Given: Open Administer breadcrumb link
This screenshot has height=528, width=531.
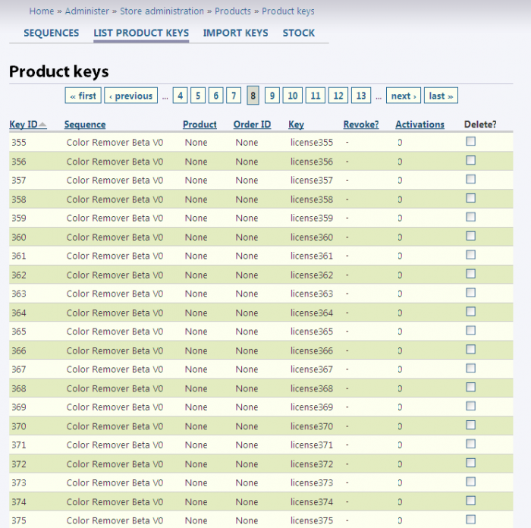Looking at the screenshot, I should point(87,11).
